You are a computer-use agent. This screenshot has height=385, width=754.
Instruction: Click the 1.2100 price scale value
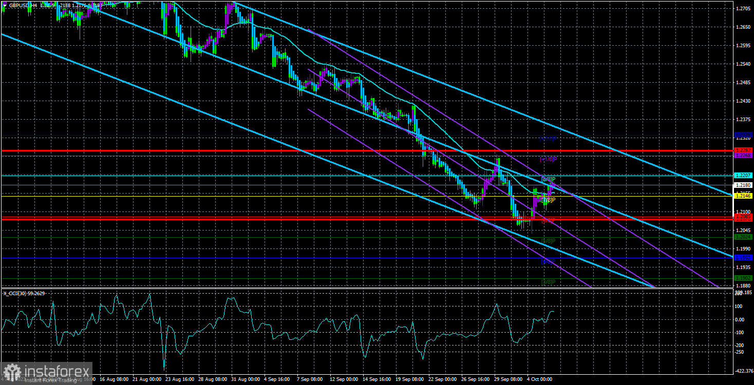click(744, 211)
